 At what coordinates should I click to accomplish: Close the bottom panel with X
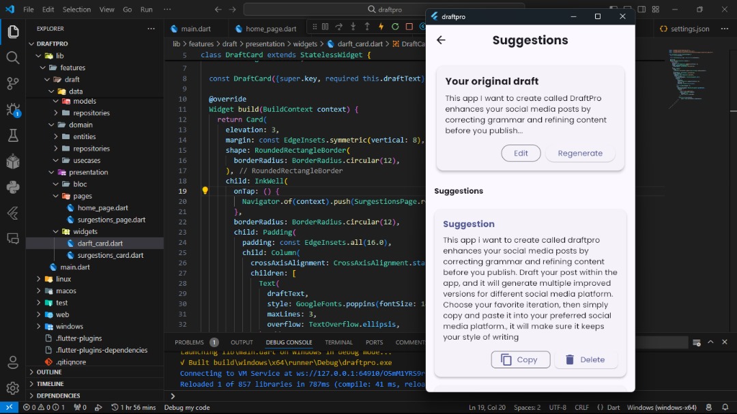click(725, 342)
